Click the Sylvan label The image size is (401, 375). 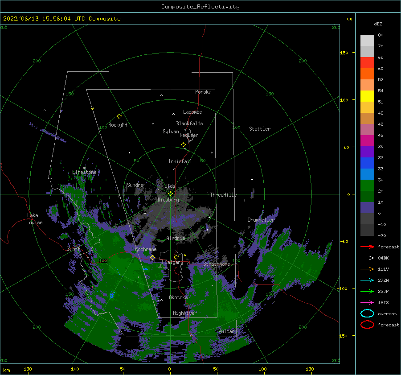(x=171, y=132)
